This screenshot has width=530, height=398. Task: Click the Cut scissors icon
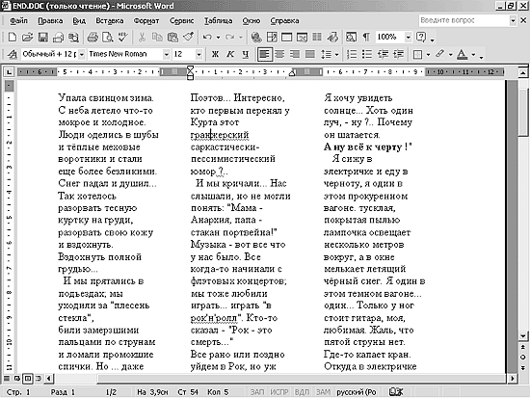click(142, 37)
